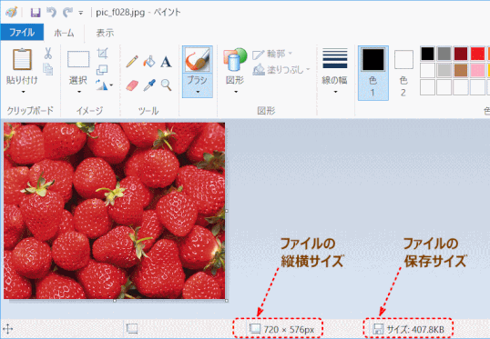Click the Crop icon in the イメージ group
This screenshot has height=339, width=490.
103,54
